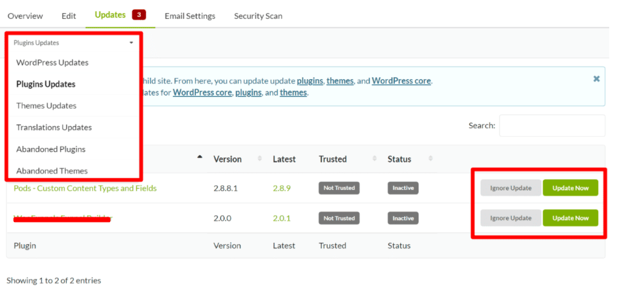Choose Abandoned Themes dropdown option

(52, 171)
